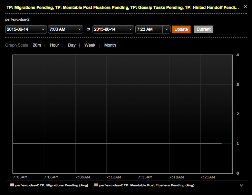
Task: Open the 7:23 AM end time dropdown
Action: 166,29
